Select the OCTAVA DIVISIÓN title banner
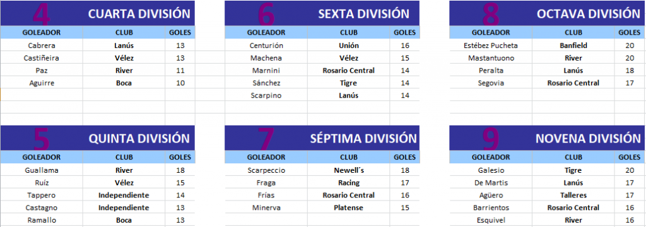 click(547, 13)
